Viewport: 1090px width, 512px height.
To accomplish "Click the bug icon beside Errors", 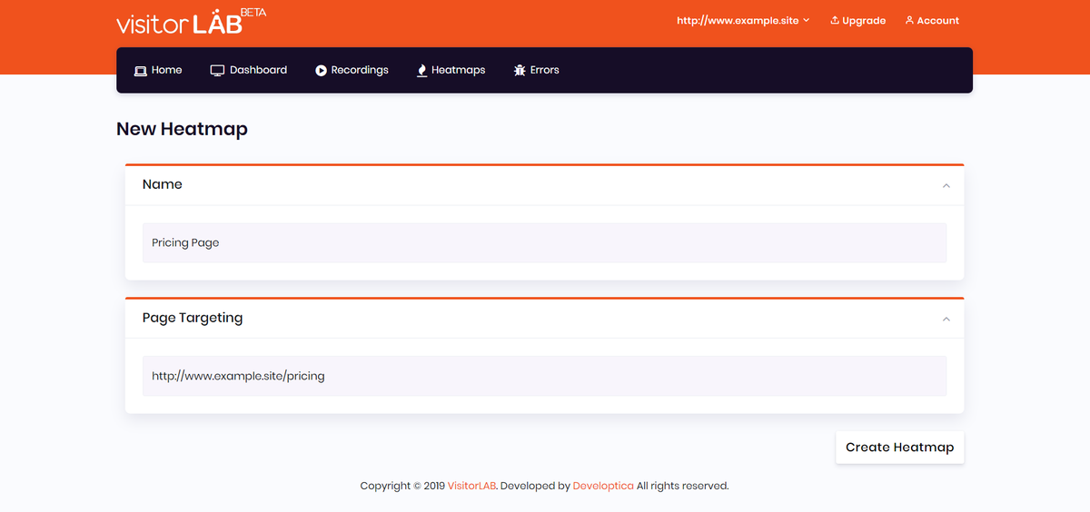I will click(x=520, y=70).
